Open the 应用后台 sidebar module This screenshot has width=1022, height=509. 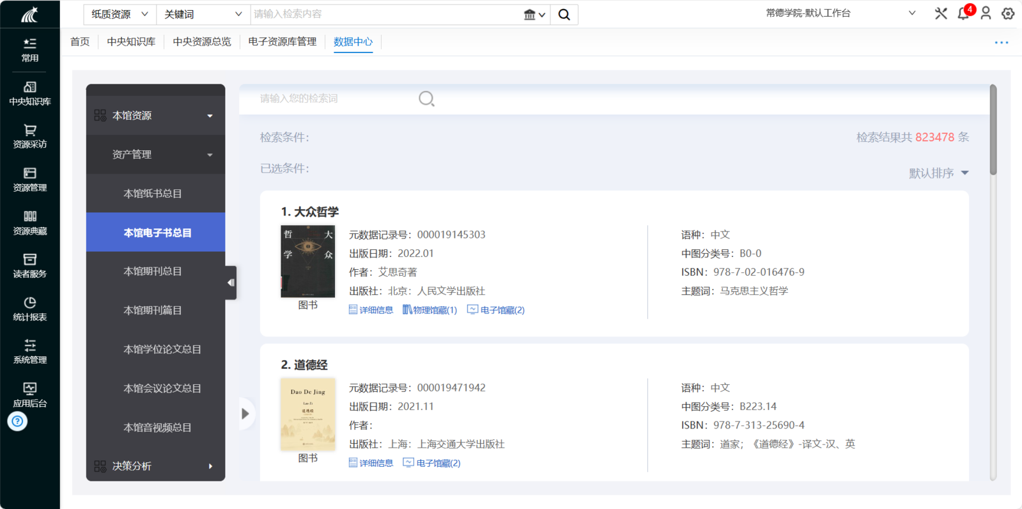(x=30, y=395)
